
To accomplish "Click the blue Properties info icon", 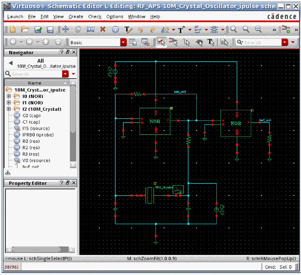I will point(115,29).
